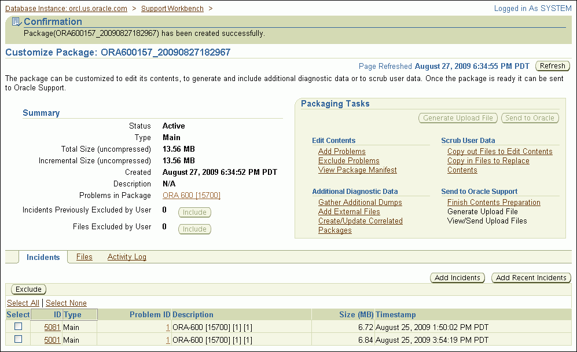Image resolution: width=577 pixels, height=352 pixels.
Task: Open the Activity Log tab
Action: pyautogui.click(x=127, y=257)
